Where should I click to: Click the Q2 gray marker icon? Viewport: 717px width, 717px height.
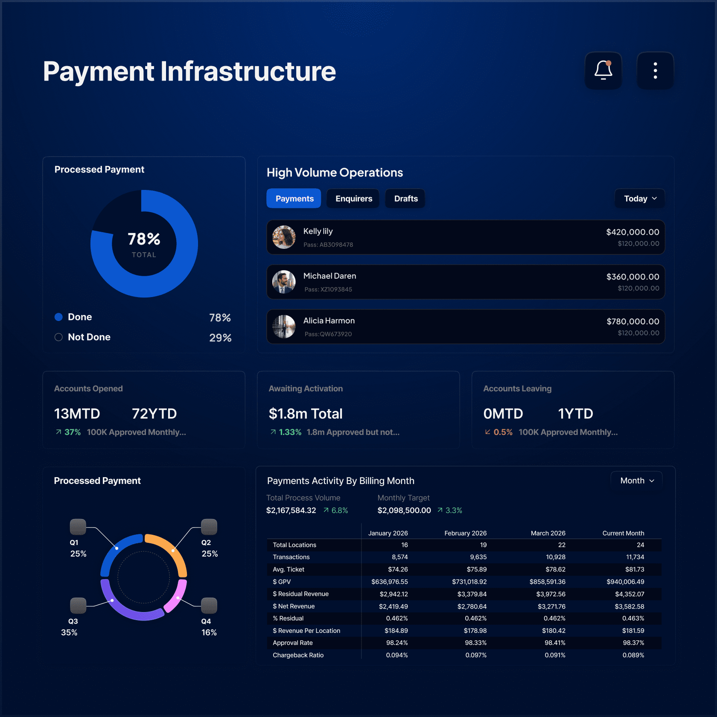[209, 527]
